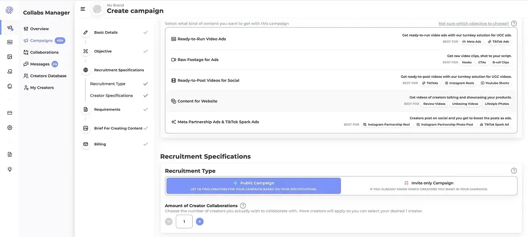Click the Instagram Reels tag
The image size is (528, 237).
[459, 83]
